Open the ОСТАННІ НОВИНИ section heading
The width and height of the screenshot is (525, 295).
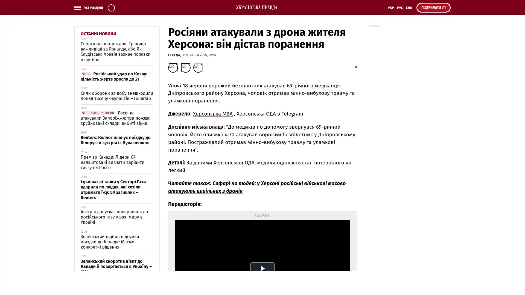[98, 34]
